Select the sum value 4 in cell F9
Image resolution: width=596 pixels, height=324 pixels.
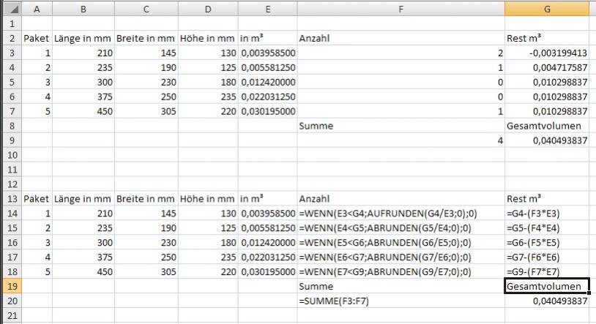click(x=400, y=140)
